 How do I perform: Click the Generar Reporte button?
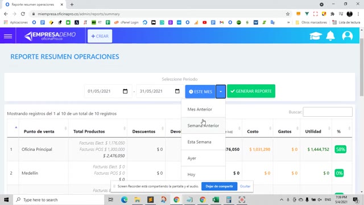coord(251,91)
